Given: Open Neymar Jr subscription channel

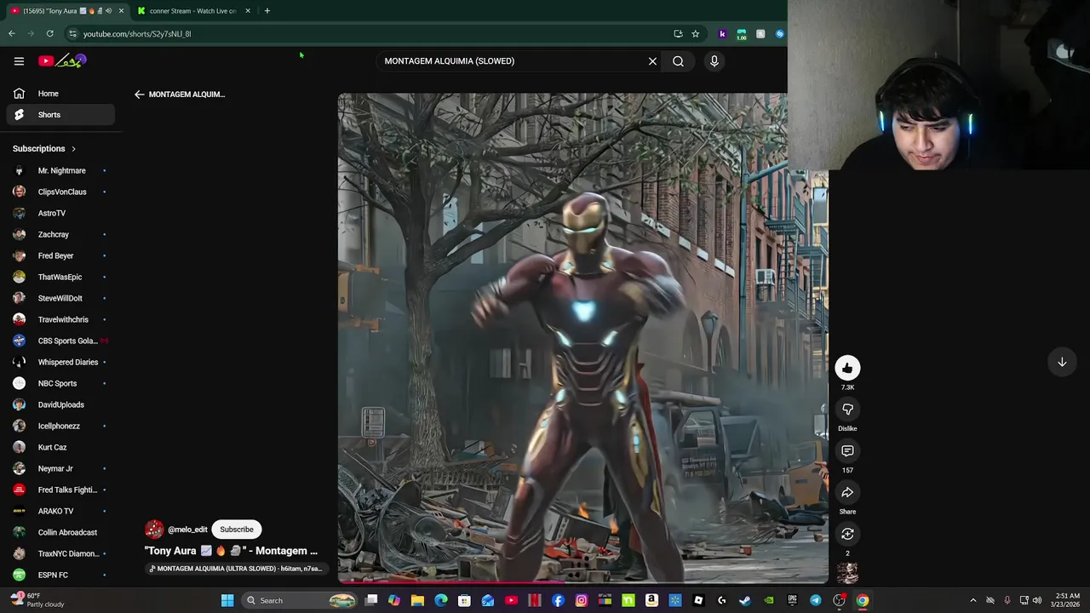Looking at the screenshot, I should pos(60,468).
